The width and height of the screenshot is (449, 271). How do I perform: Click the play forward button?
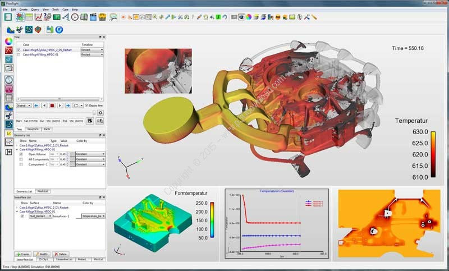pyautogui.click(x=60, y=105)
